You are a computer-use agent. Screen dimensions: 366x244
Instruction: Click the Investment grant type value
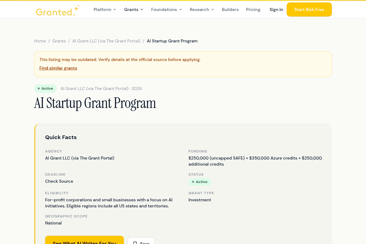pyautogui.click(x=200, y=200)
